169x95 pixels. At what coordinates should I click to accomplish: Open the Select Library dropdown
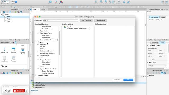(5, 42)
